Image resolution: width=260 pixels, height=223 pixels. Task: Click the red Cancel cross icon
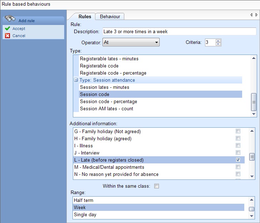coord(7,36)
